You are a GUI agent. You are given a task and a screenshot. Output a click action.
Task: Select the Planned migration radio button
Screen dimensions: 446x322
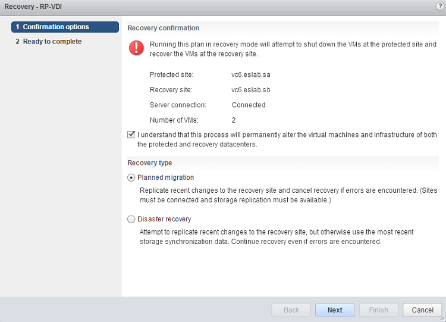(x=131, y=177)
